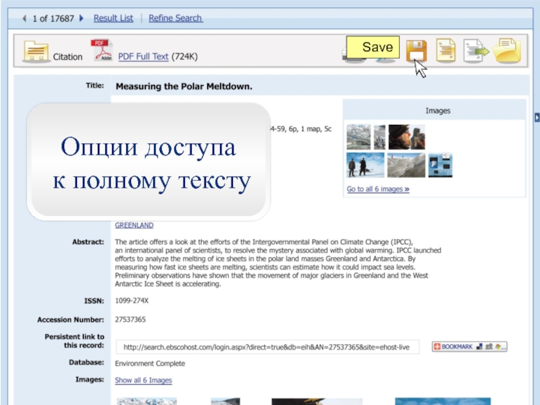The width and height of the screenshot is (540, 405).
Task: Open the grey glacier slope thumbnail
Action: tap(406, 165)
